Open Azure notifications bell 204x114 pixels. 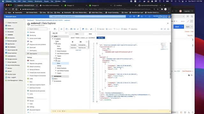tap(138, 16)
